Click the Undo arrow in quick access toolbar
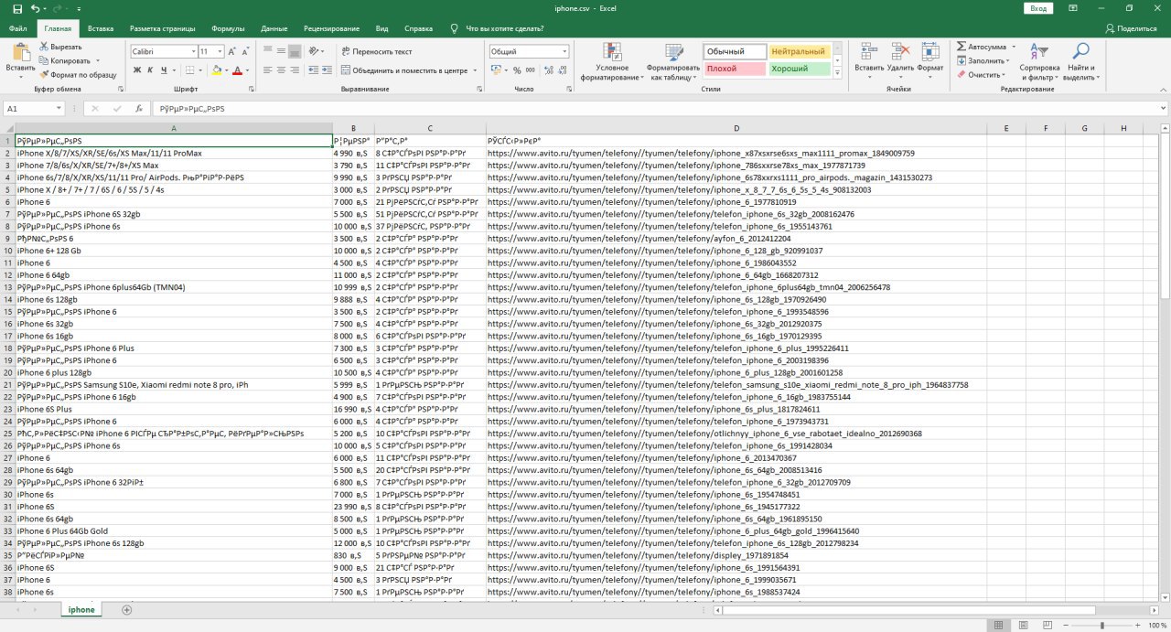This screenshot has width=1171, height=632. (x=34, y=8)
